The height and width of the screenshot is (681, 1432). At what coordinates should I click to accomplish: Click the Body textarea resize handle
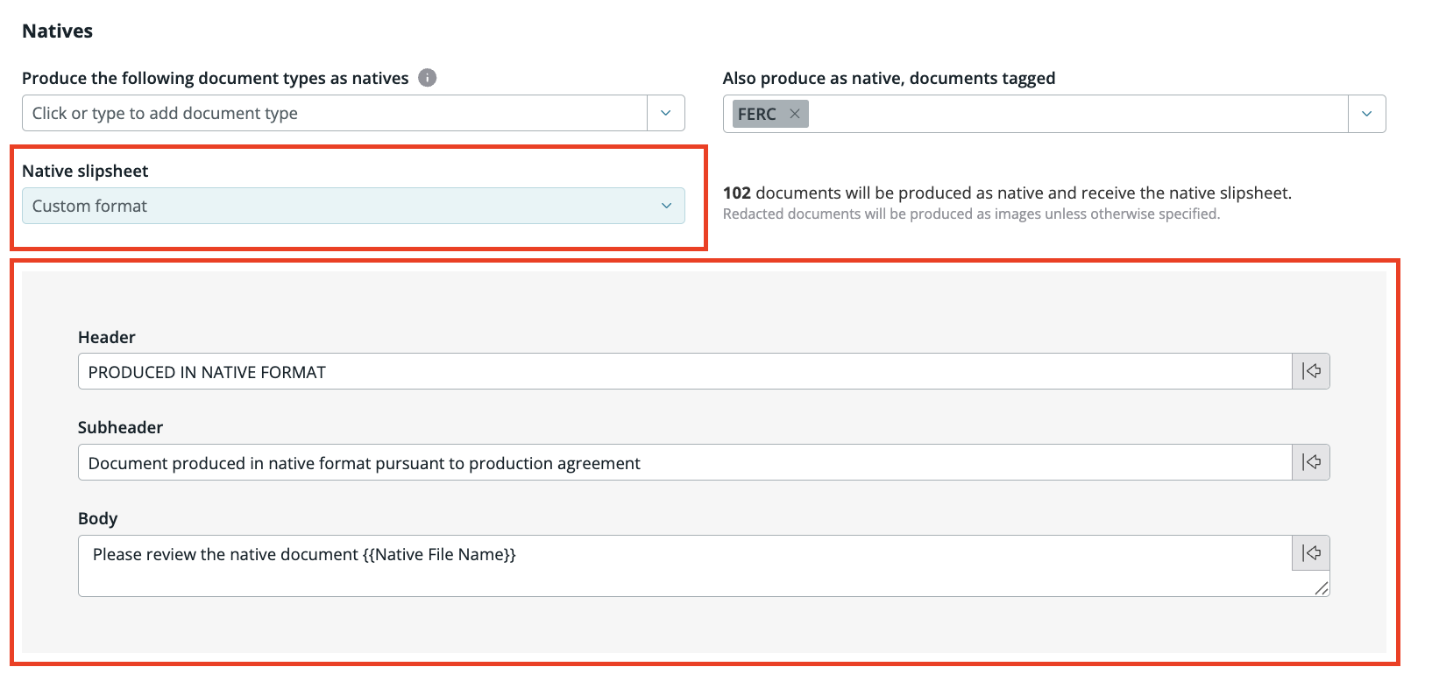click(1322, 588)
